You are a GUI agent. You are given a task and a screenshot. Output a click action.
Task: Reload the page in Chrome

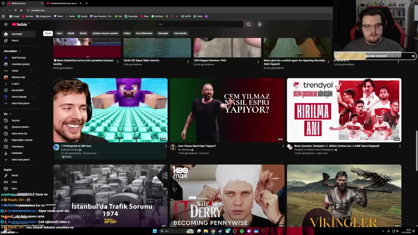tap(15, 10)
